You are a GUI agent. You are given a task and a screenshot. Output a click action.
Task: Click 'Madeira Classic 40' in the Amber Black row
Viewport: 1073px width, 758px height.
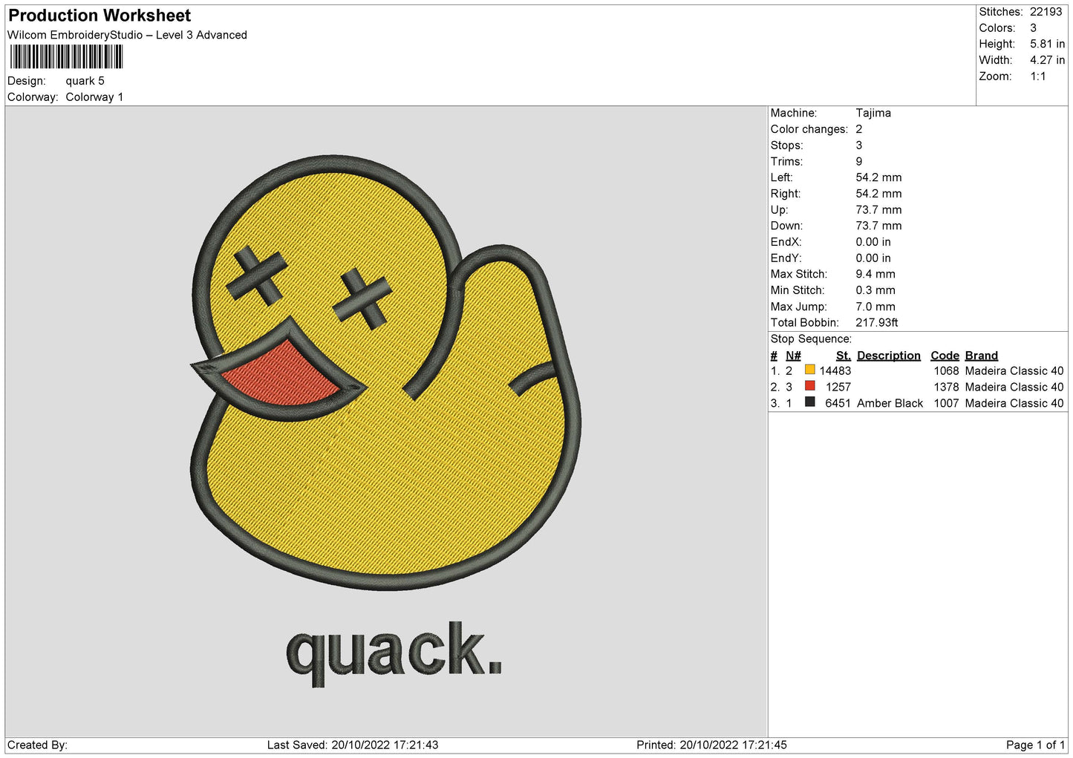(x=1014, y=403)
